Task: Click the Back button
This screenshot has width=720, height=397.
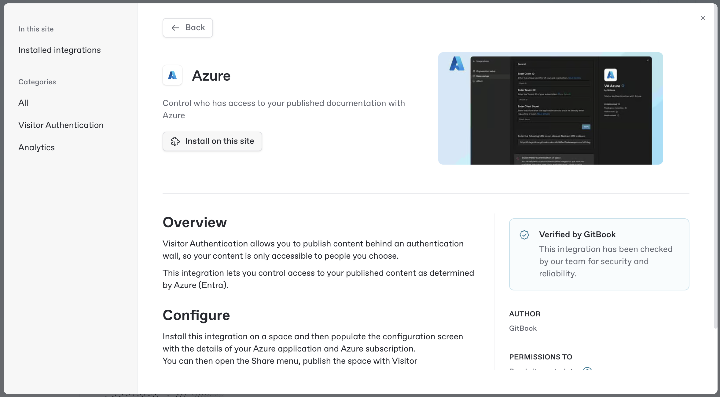Action: [x=187, y=27]
